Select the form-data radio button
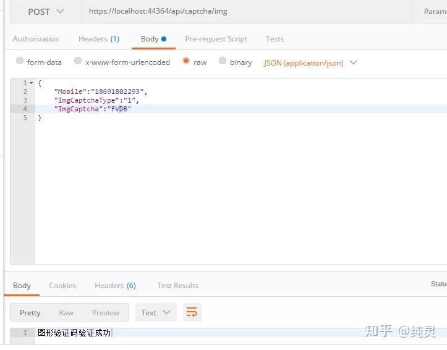Screen dimensions: 447x350 click(x=20, y=61)
